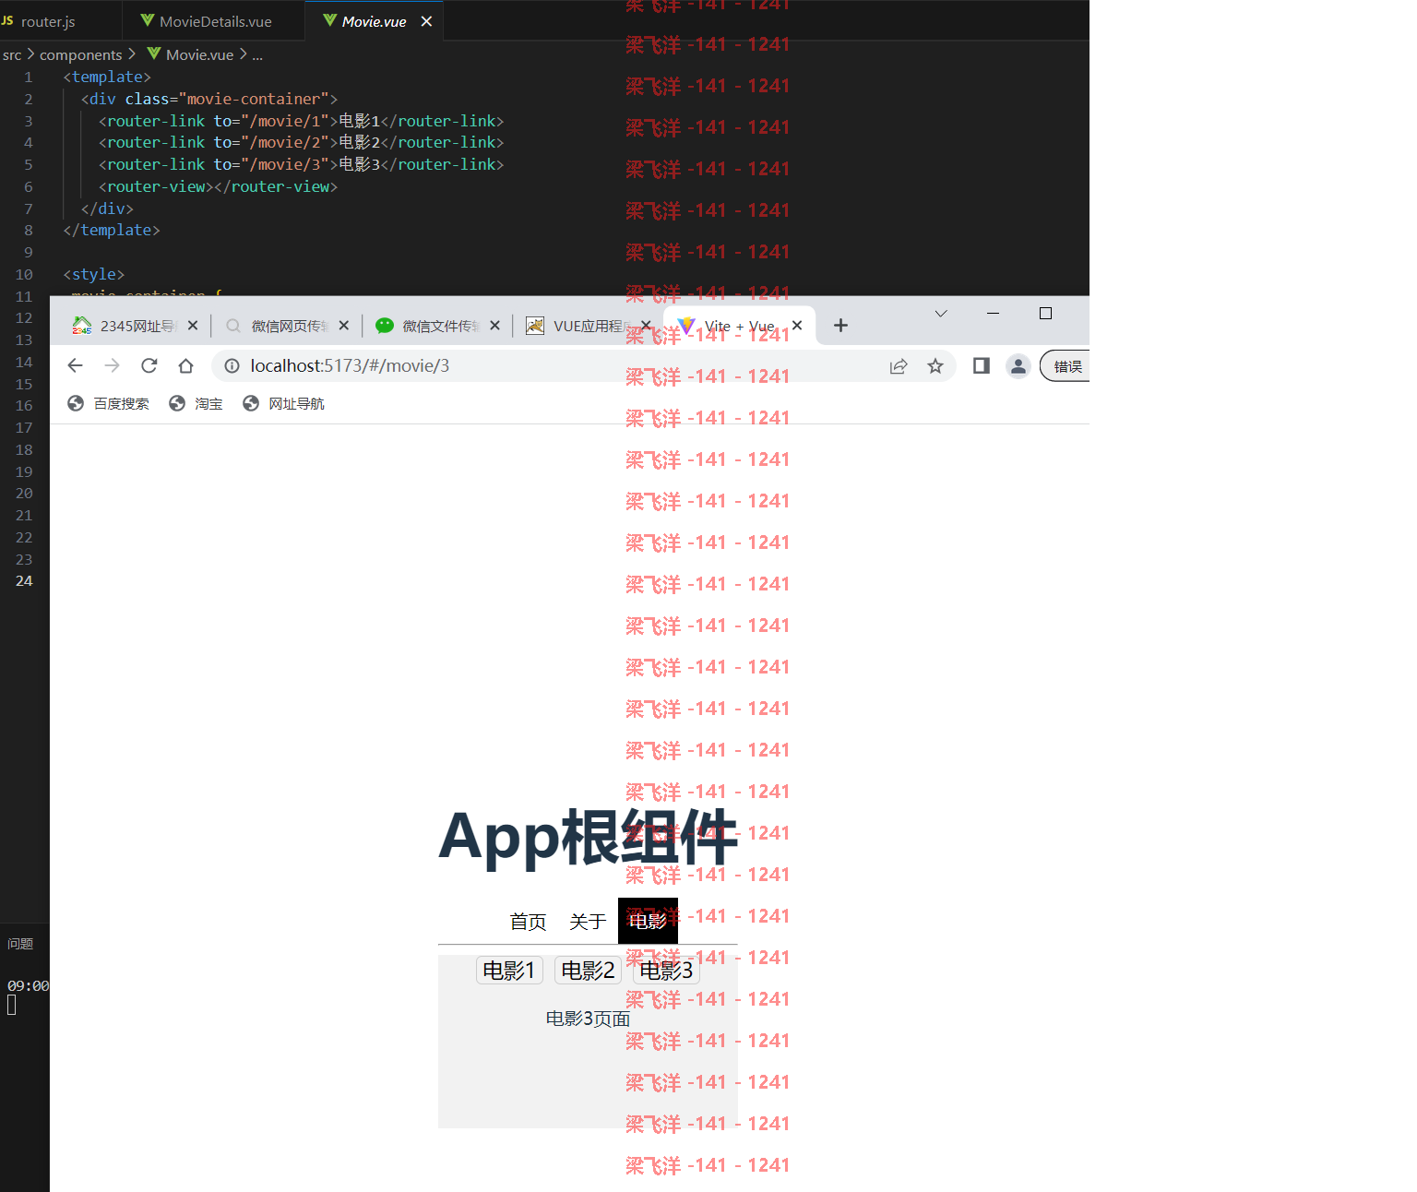Reload the current page
Image resolution: width=1417 pixels, height=1192 pixels.
[149, 366]
